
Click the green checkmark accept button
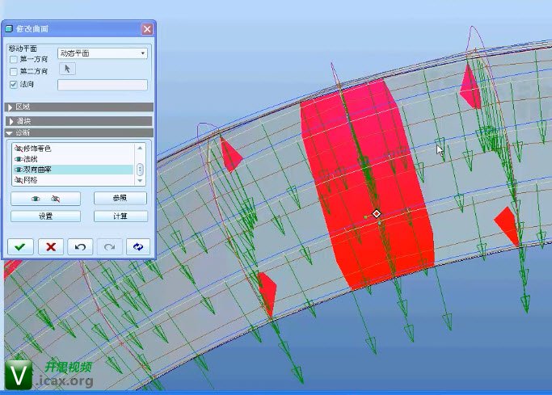(19, 246)
